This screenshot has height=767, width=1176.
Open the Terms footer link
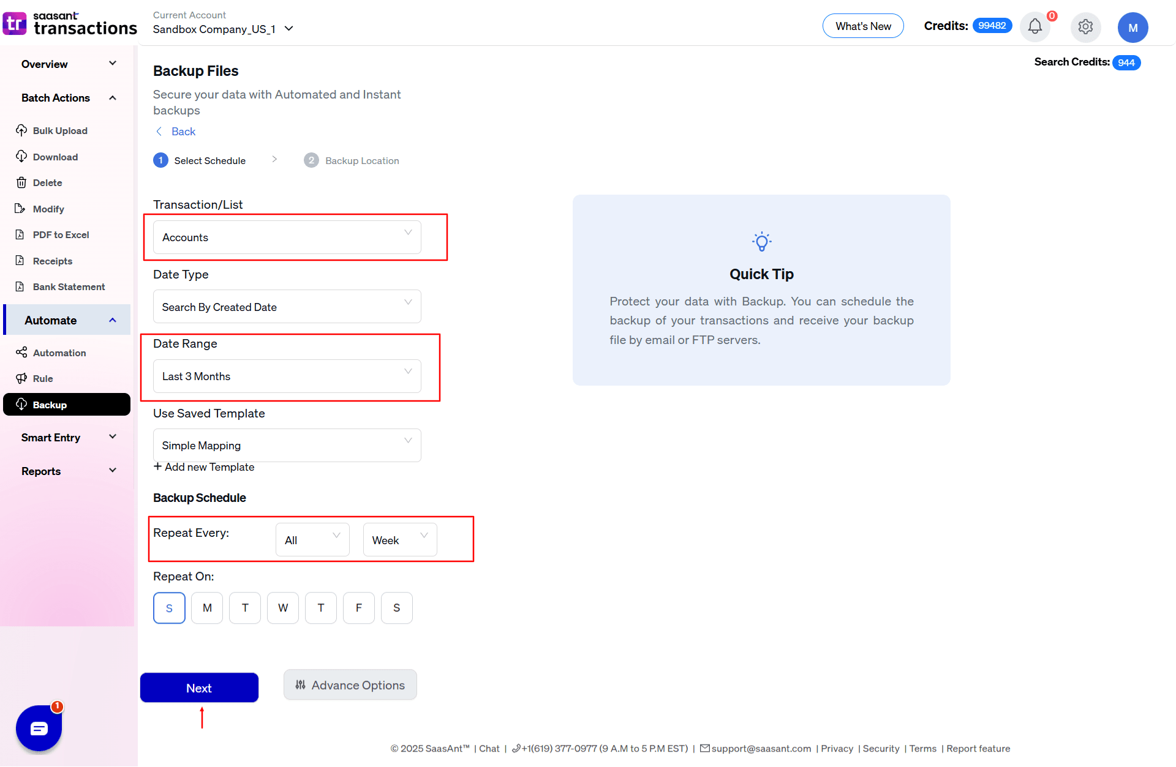click(922, 748)
